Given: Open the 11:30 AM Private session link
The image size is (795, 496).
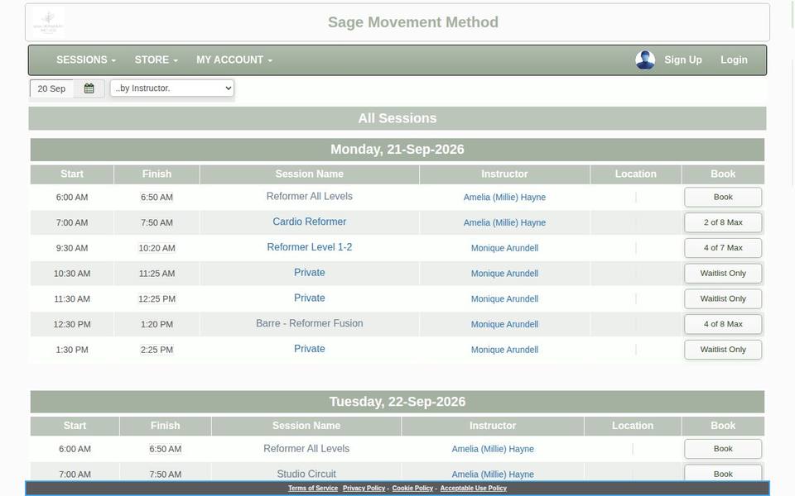Looking at the screenshot, I should tap(309, 298).
